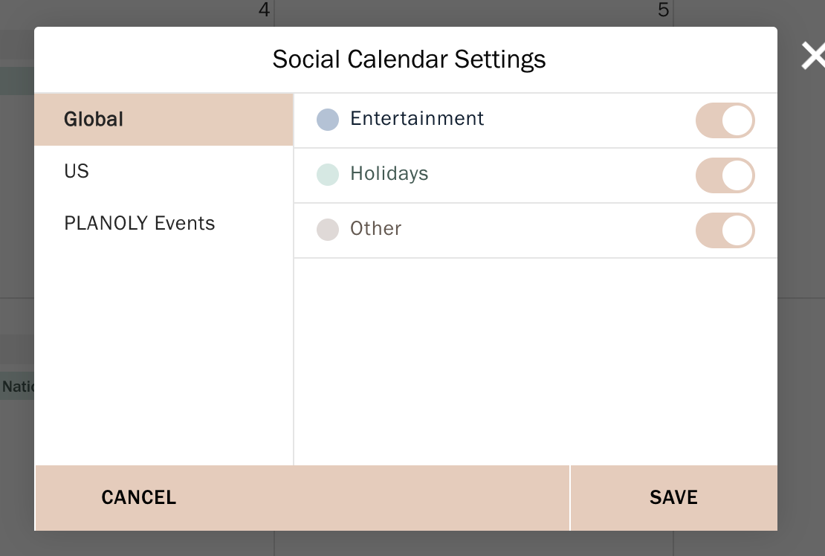Disable the Entertainment toggle switch
Image resolution: width=825 pixels, height=556 pixels.
click(x=725, y=120)
